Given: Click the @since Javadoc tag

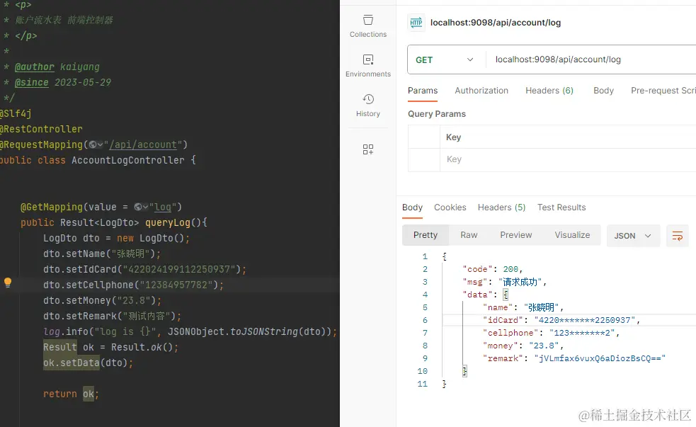Looking at the screenshot, I should point(32,83).
